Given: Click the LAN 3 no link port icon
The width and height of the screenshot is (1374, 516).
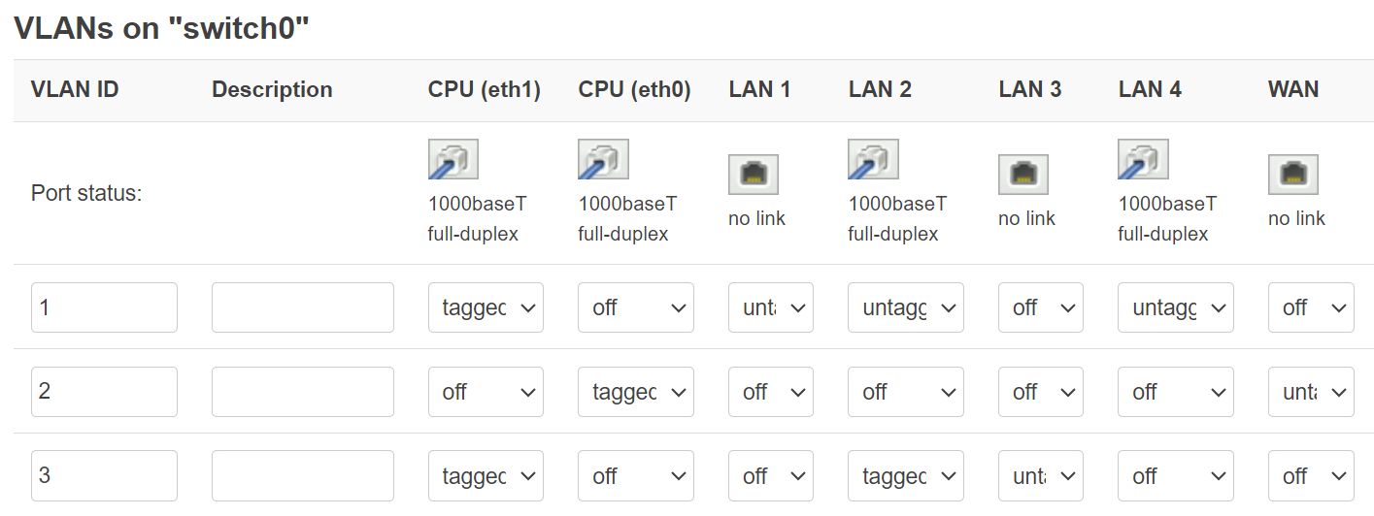Looking at the screenshot, I should 1023,175.
